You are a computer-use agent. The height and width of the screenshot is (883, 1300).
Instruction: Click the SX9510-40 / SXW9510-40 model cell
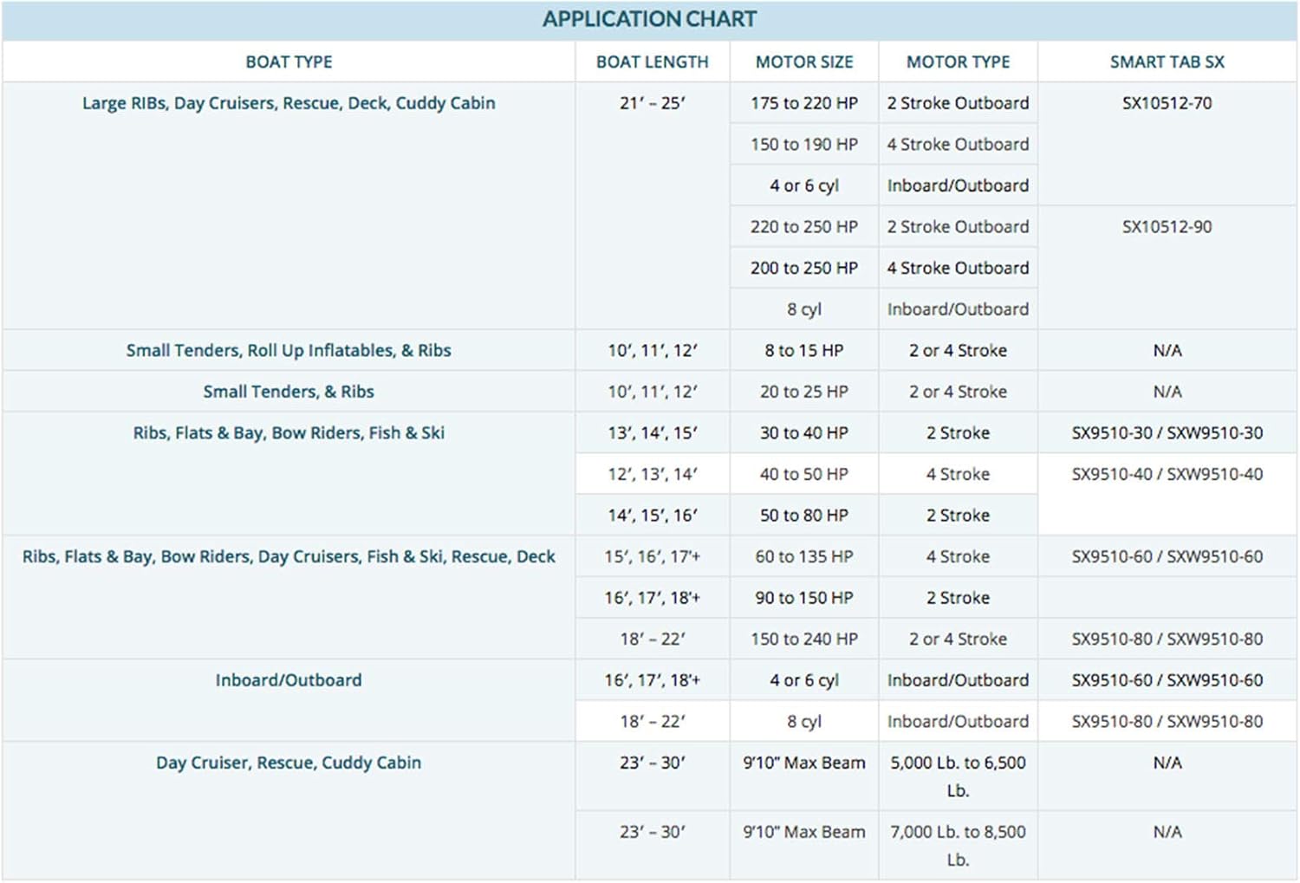click(1167, 475)
